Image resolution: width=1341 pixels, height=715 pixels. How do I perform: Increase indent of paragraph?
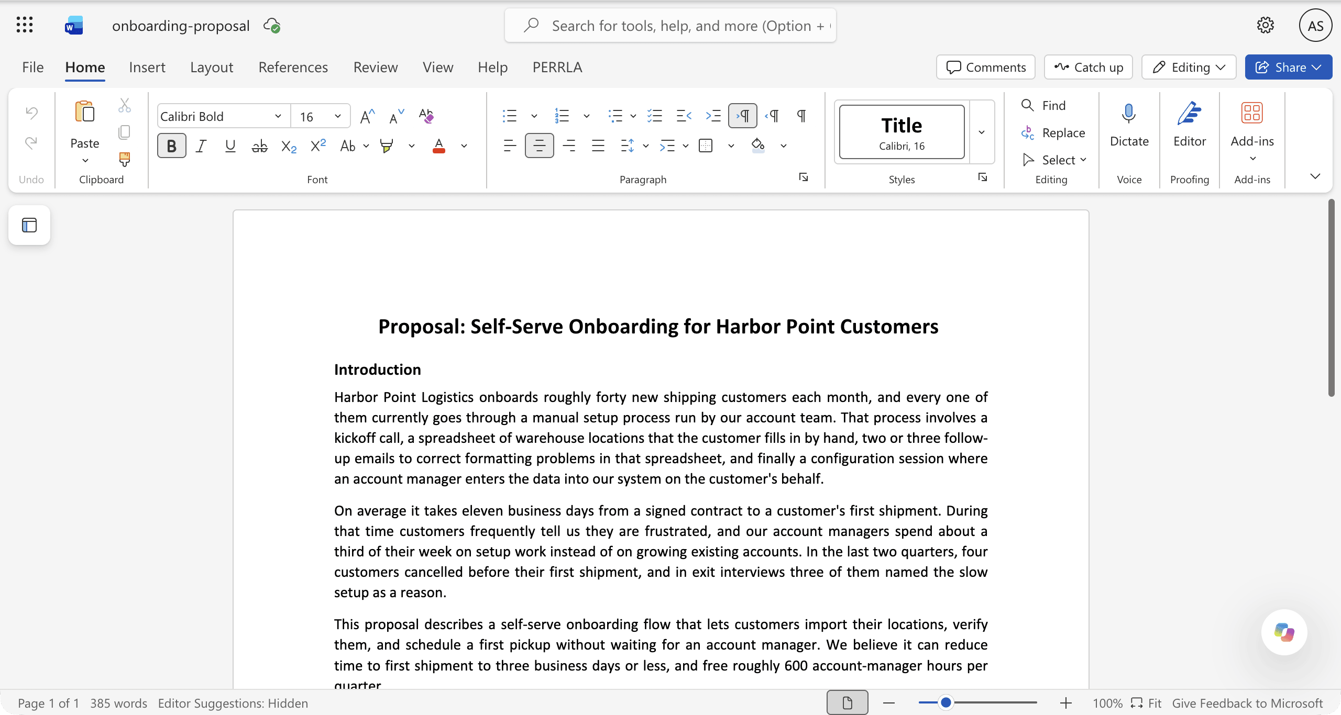713,116
